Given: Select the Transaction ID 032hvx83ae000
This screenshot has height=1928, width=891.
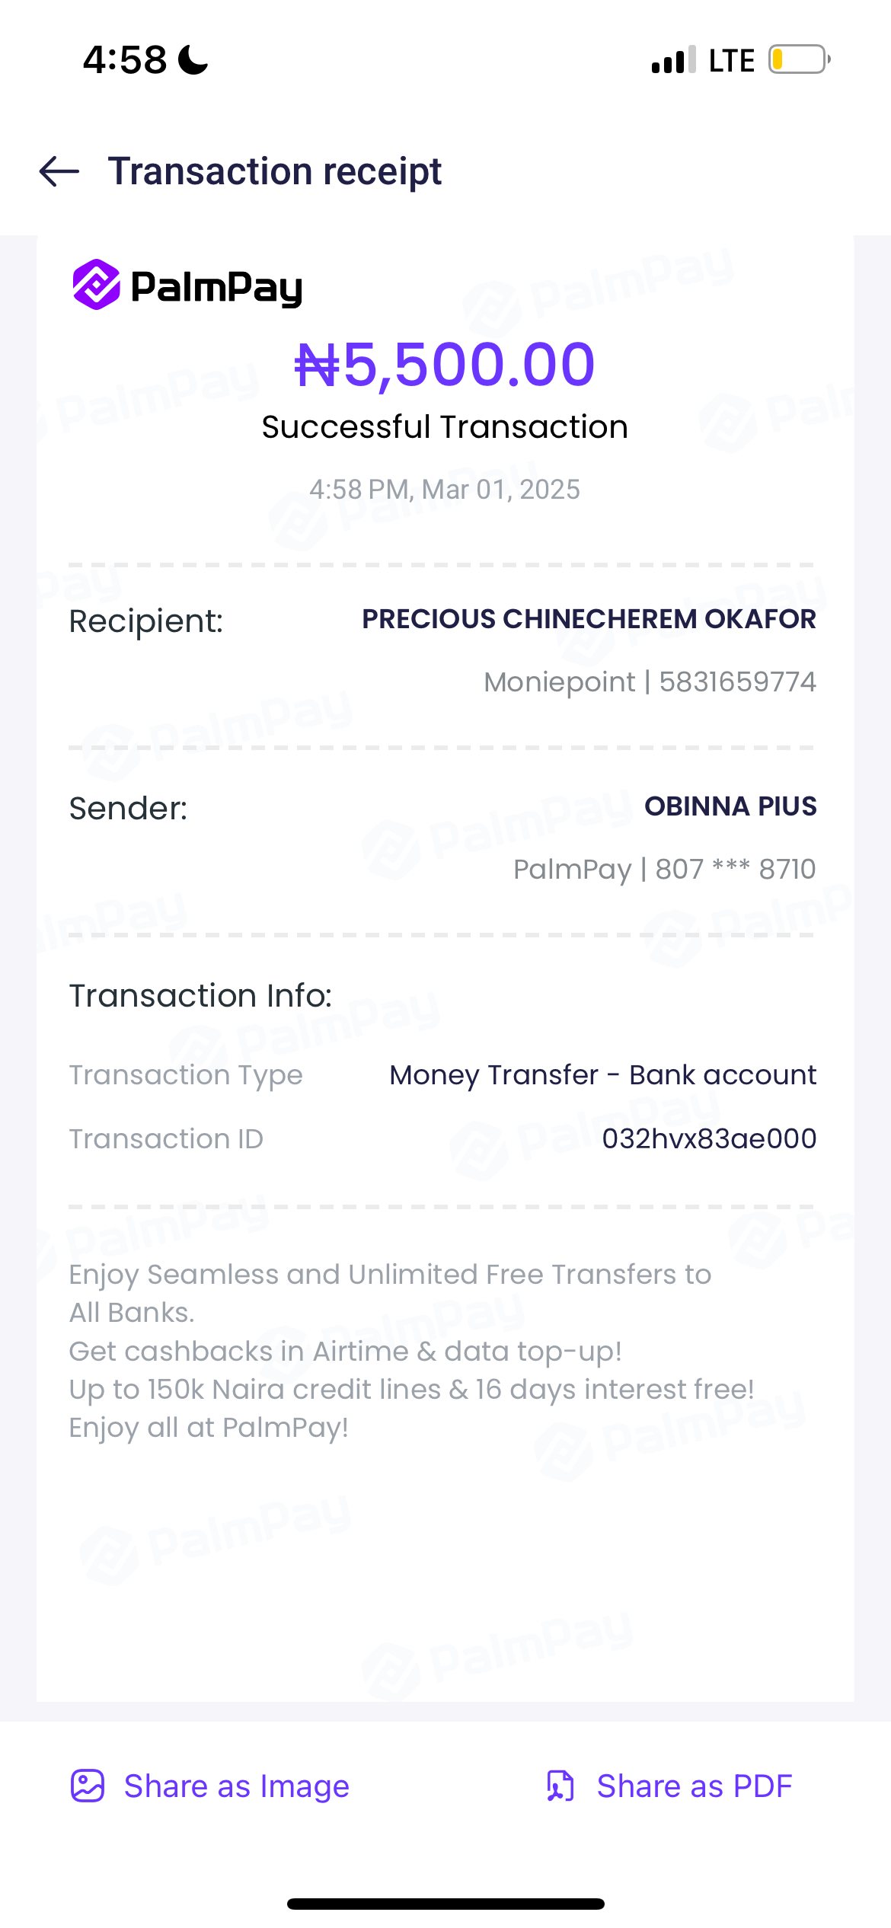Looking at the screenshot, I should [x=709, y=1138].
